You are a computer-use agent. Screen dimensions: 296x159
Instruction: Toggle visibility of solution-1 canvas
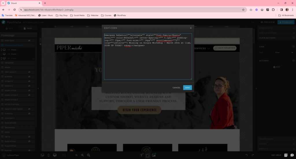point(29,86)
